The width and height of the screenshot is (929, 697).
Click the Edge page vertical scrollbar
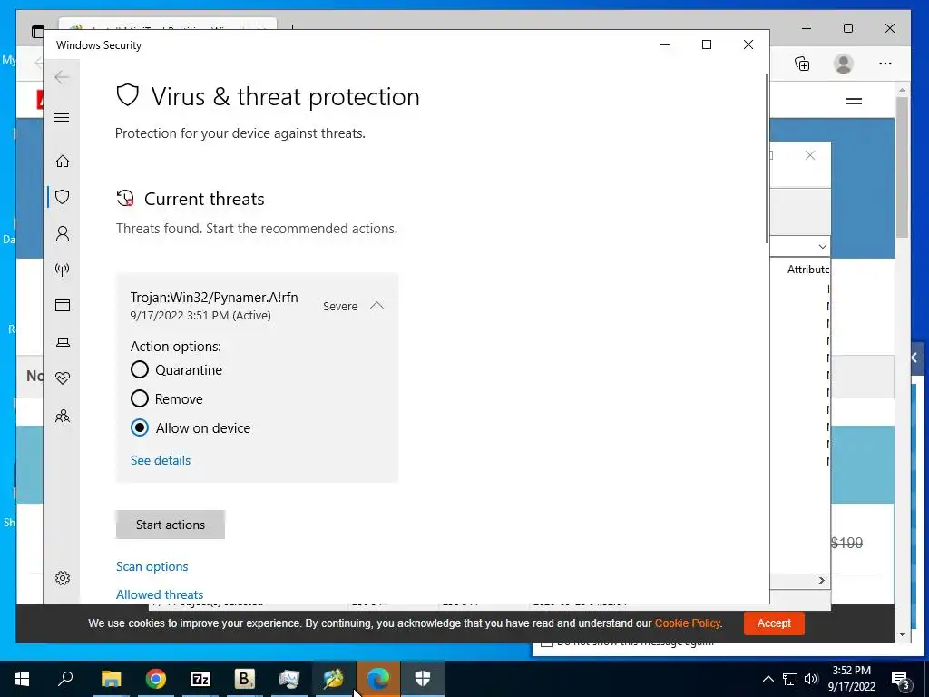[x=902, y=167]
